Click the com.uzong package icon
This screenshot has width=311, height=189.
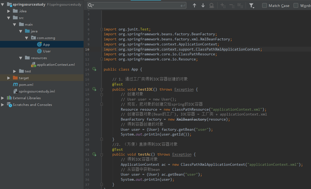(x=33, y=38)
